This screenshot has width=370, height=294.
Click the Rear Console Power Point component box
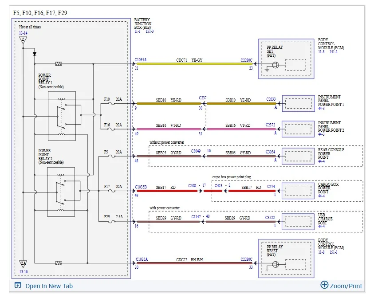pyautogui.click(x=298, y=156)
